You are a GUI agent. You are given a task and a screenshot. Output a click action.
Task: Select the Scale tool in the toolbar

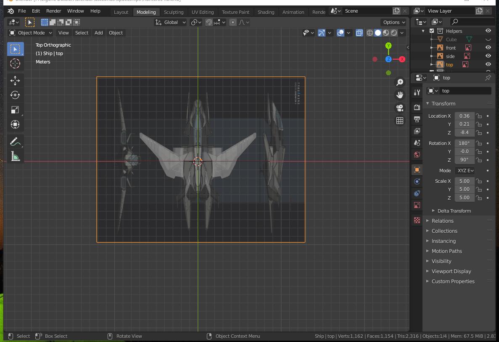(15, 110)
